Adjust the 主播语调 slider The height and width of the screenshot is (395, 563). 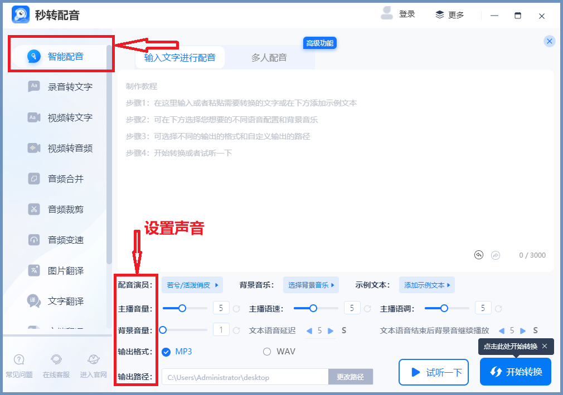pos(447,308)
